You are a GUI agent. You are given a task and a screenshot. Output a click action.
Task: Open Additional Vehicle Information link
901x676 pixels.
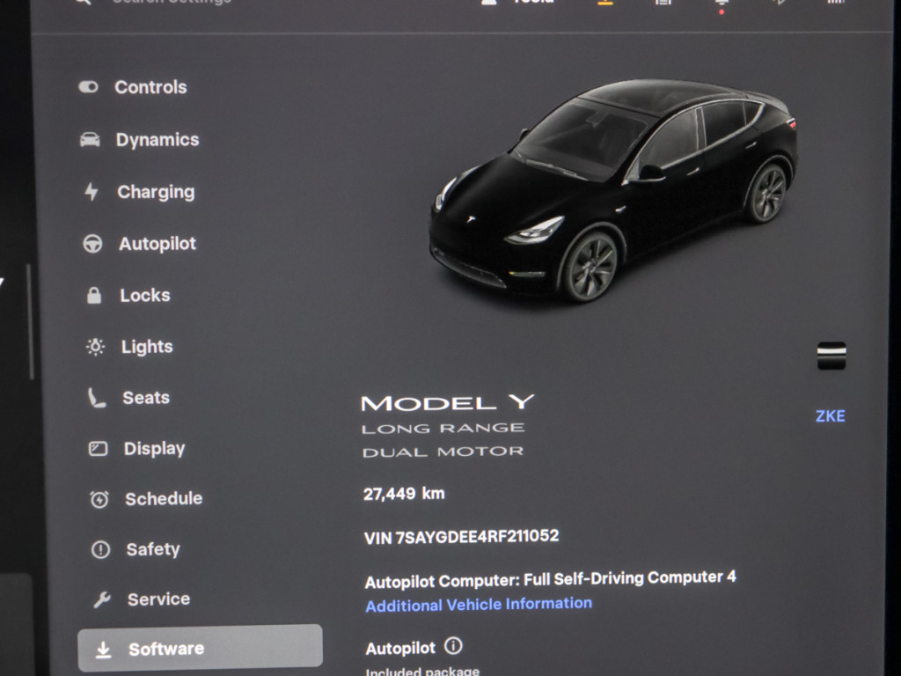tap(479, 605)
